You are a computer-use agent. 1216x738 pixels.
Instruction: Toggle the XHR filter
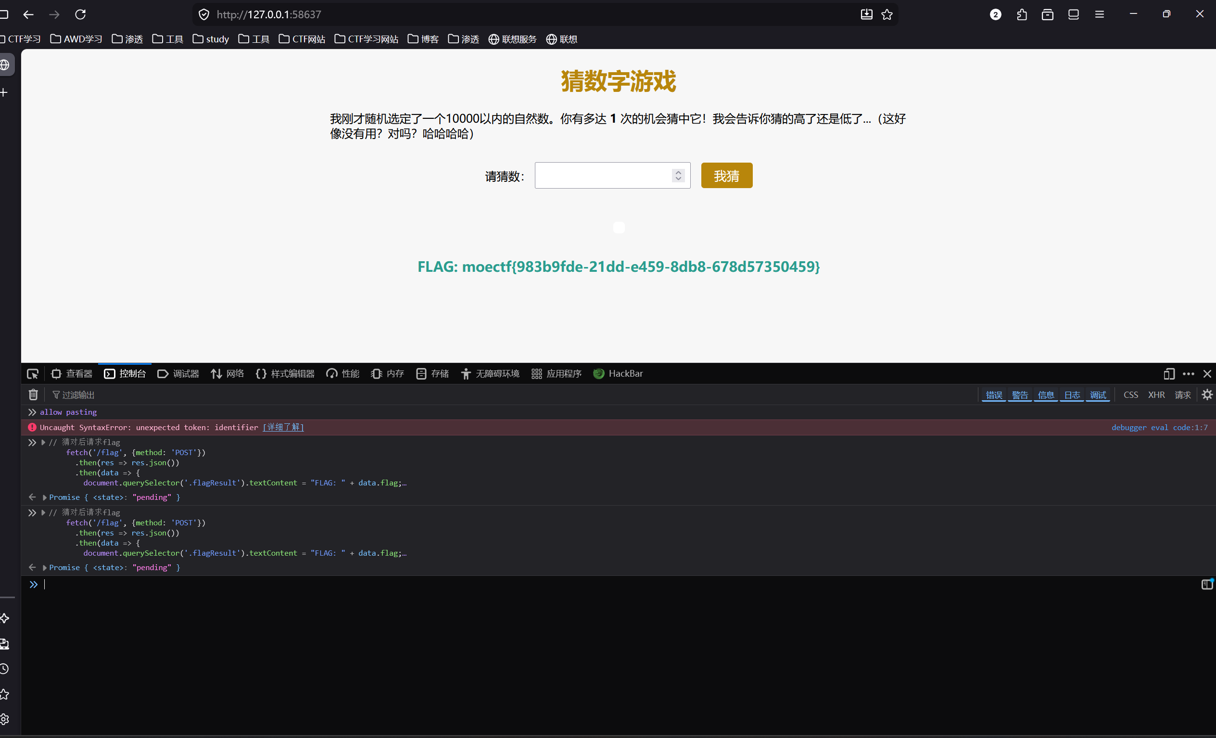pos(1156,395)
